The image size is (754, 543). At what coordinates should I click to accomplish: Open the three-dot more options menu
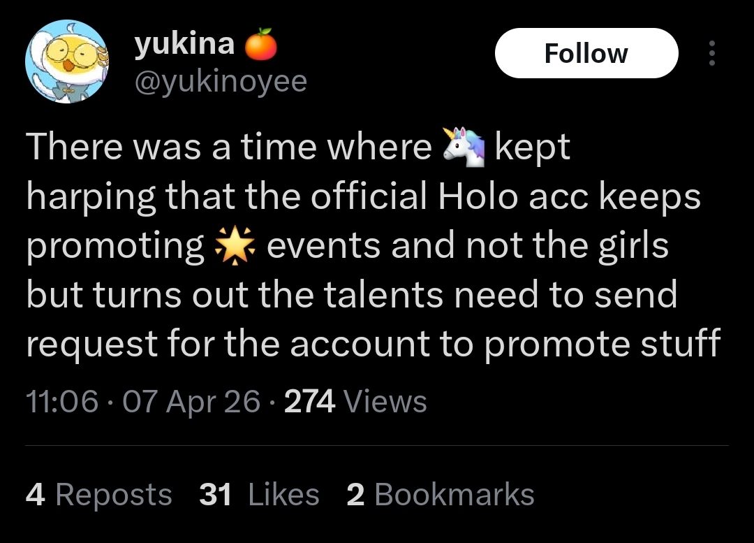(x=712, y=53)
